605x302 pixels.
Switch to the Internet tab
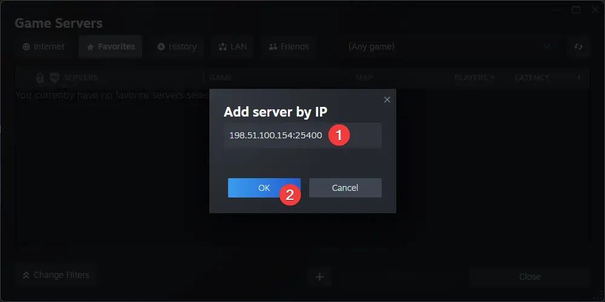coord(44,47)
